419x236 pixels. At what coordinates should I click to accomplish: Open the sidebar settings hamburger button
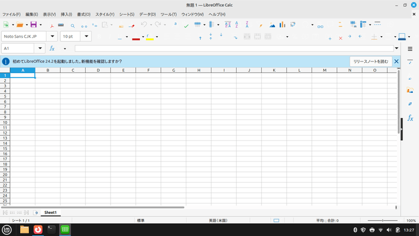[x=410, y=49]
